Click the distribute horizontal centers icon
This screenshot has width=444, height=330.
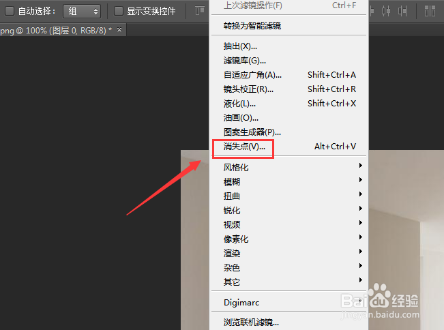(385, 11)
